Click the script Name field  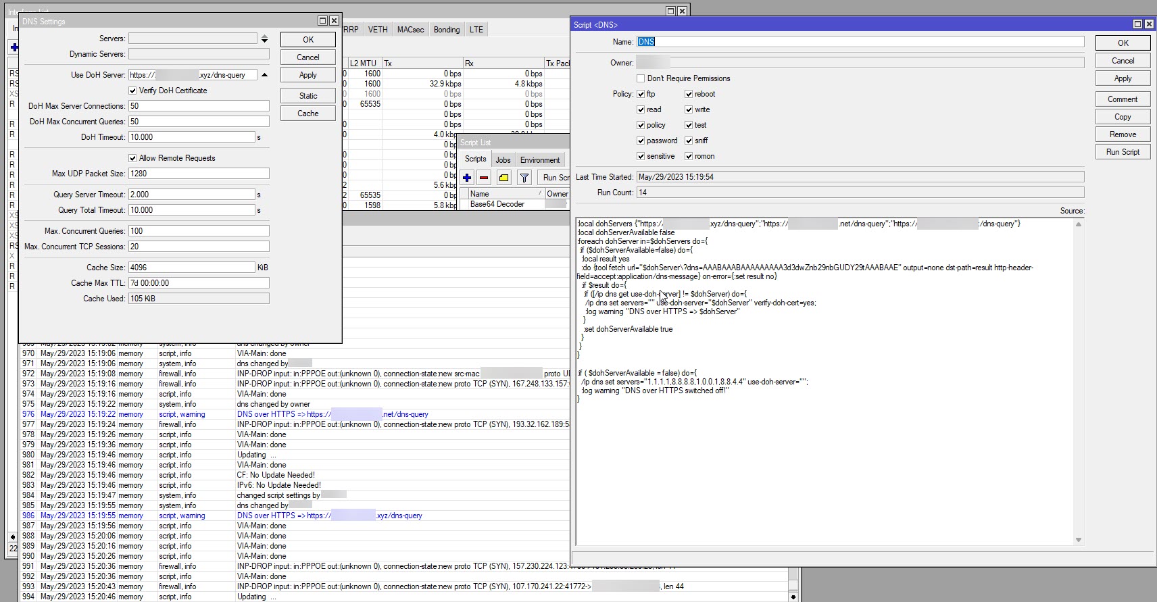point(860,42)
